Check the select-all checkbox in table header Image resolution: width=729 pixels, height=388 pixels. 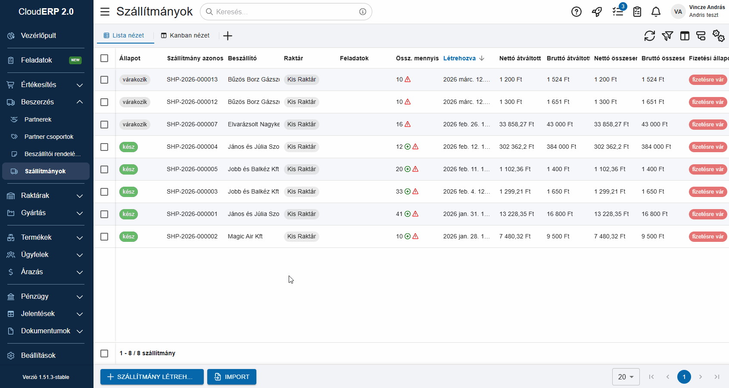tap(104, 58)
